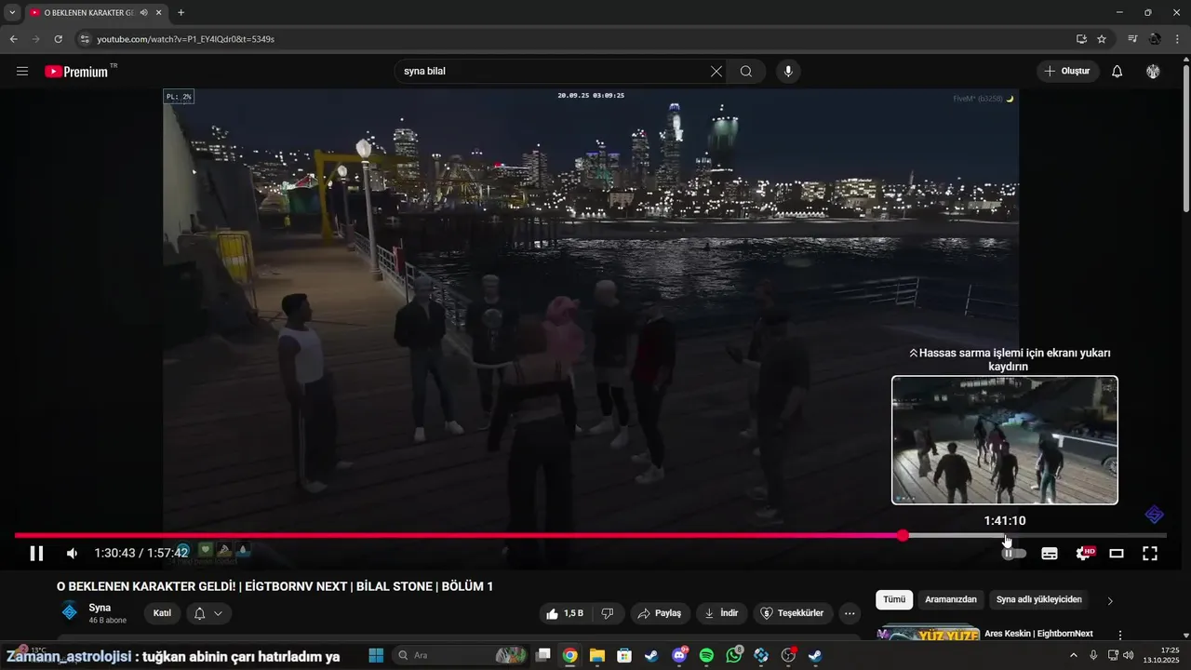This screenshot has width=1191, height=670.
Task: Show the next filter chips with the arrow
Action: point(1109,601)
